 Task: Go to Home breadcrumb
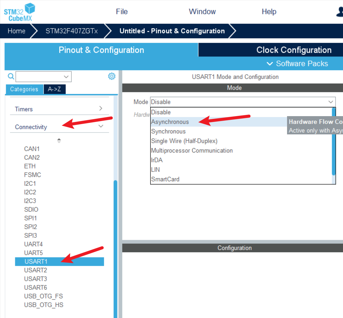click(16, 31)
